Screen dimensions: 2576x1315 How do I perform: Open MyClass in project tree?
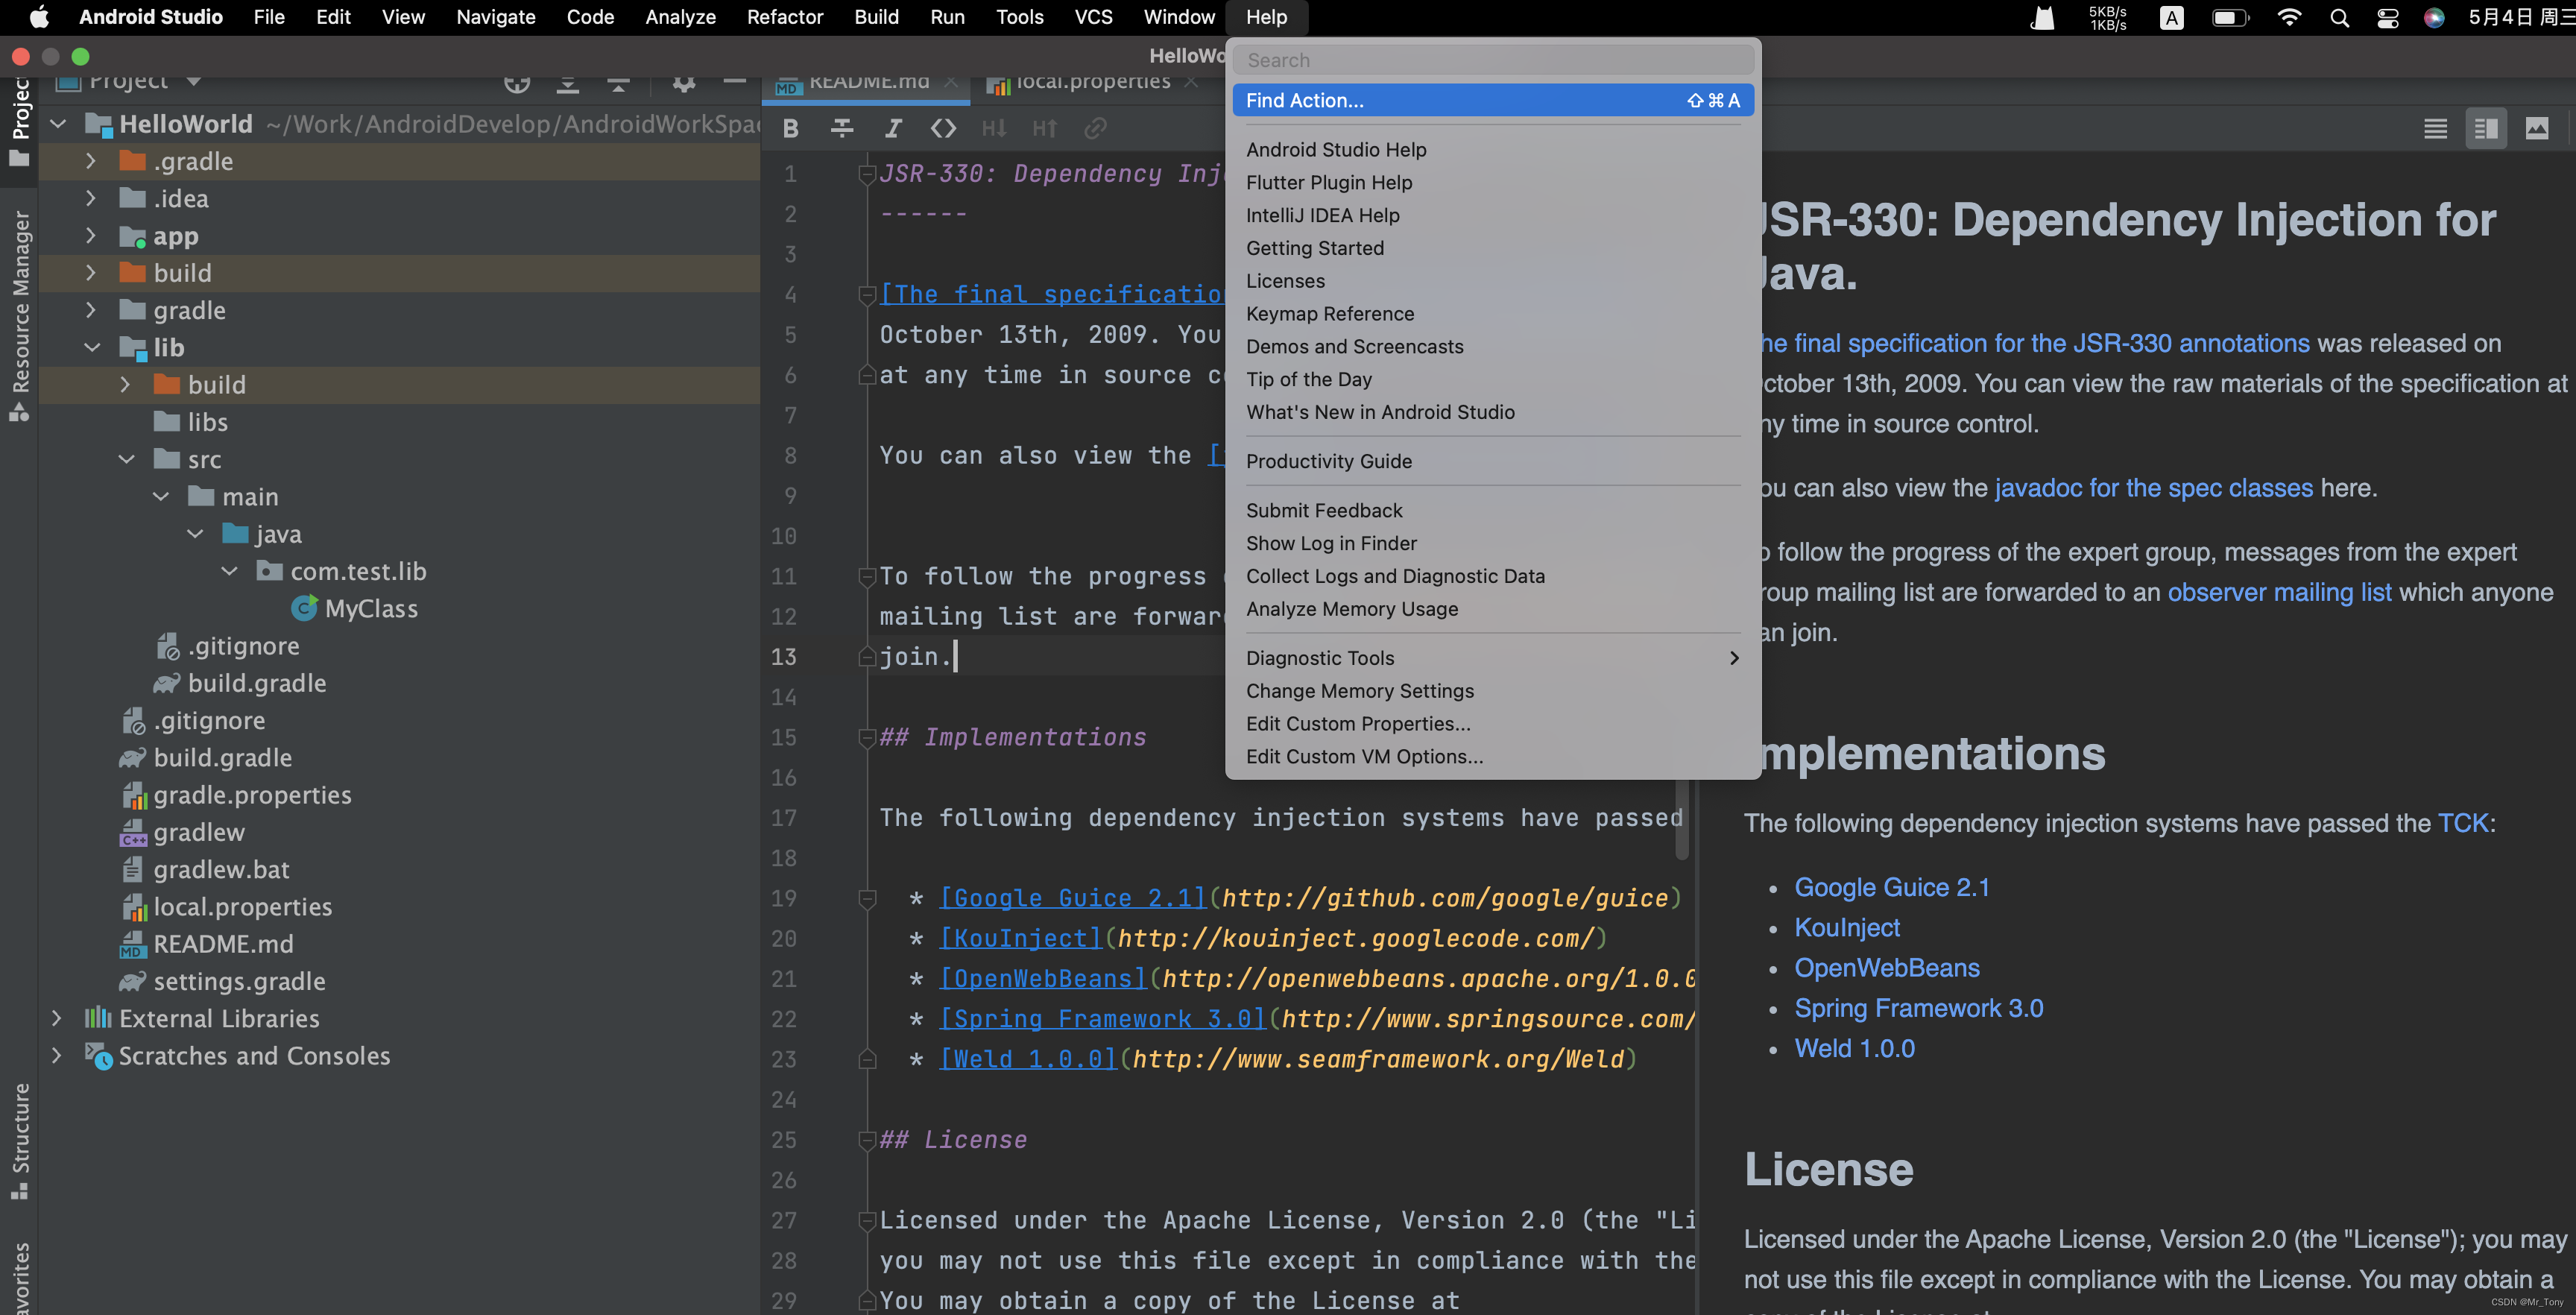pyautogui.click(x=370, y=608)
